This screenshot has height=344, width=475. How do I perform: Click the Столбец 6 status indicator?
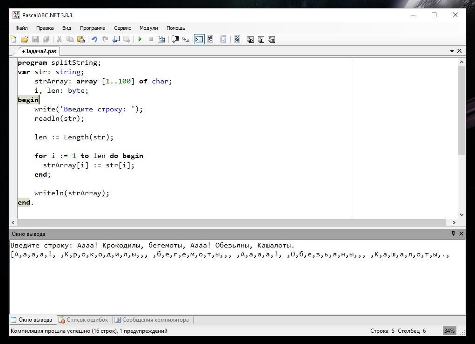412,331
